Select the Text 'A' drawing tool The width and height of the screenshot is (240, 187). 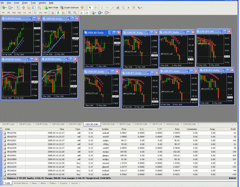pos(128,8)
